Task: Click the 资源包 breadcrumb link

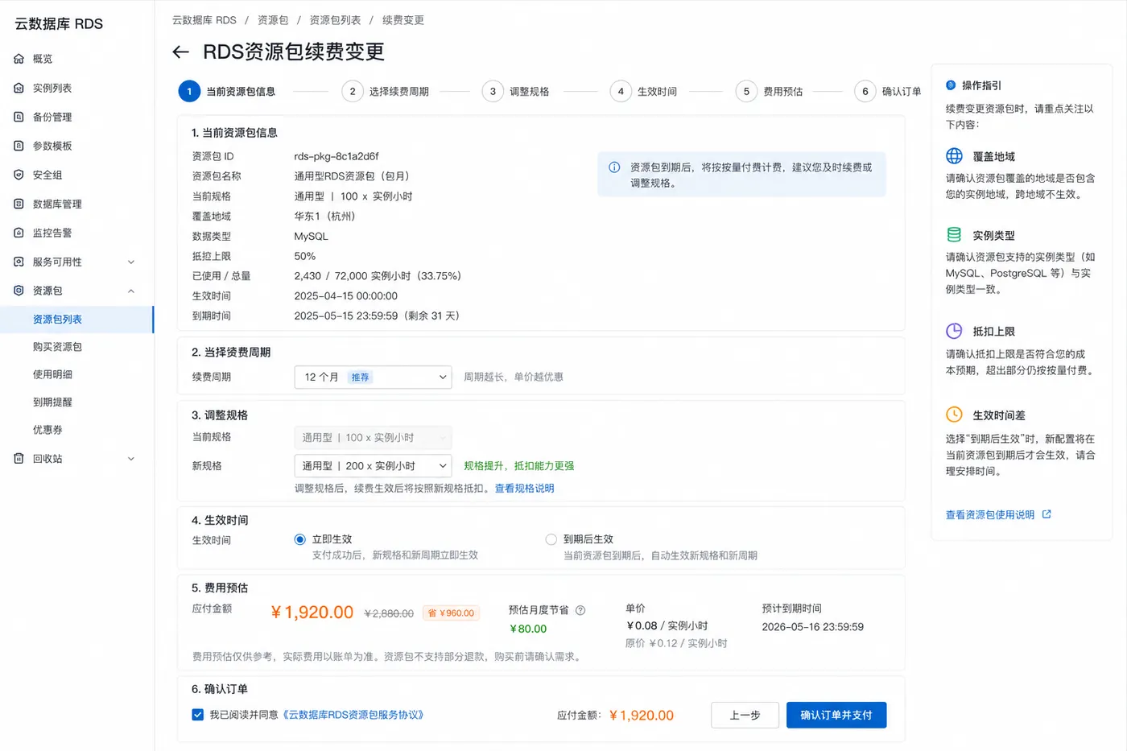Action: 273,20
